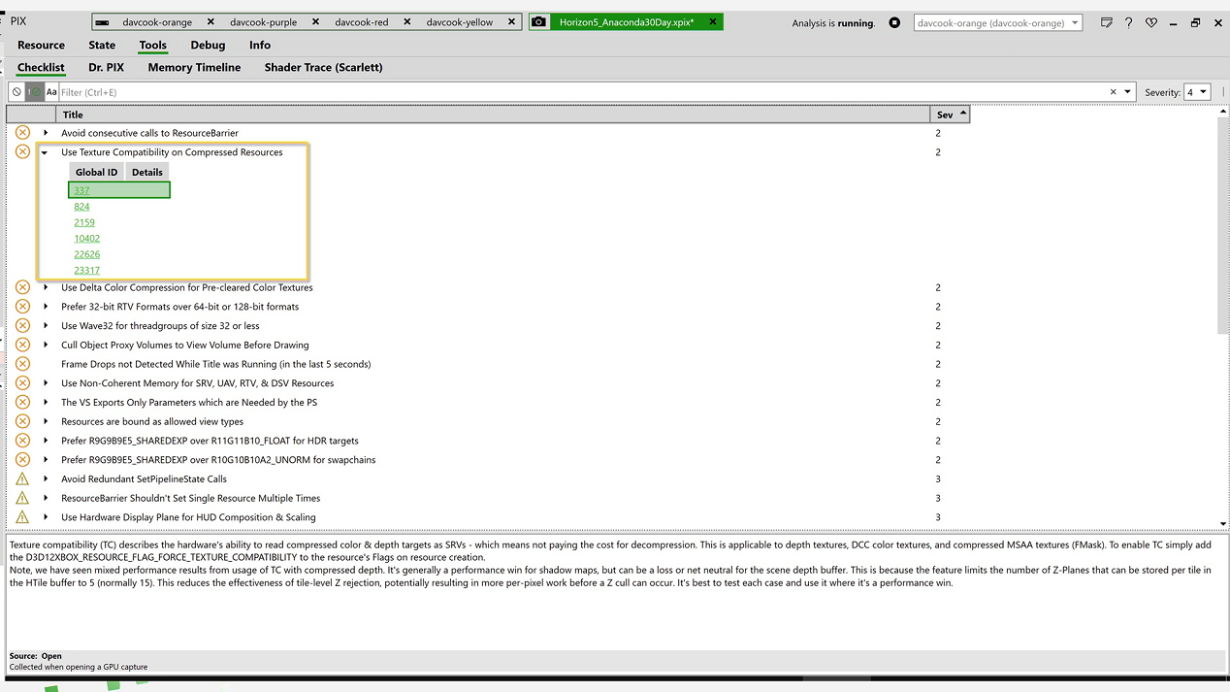Open the filter history dropdown arrow
Viewport: 1230px width, 692px height.
coord(1127,92)
